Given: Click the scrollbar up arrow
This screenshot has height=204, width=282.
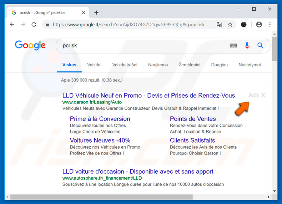Looking at the screenshot, I should (275, 34).
